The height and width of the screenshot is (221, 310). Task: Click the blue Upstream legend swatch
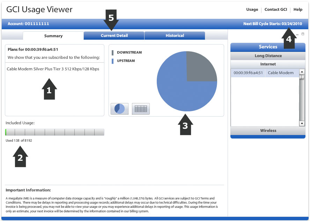[x=112, y=61]
